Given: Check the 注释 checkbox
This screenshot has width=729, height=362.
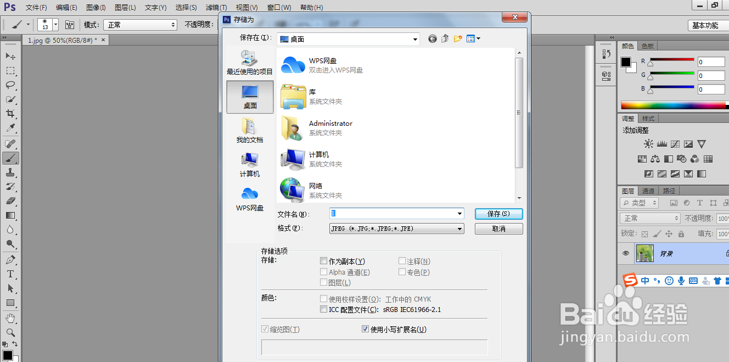Looking at the screenshot, I should pos(402,260).
